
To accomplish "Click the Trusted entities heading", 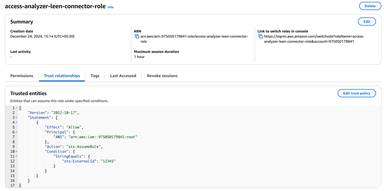I will [x=28, y=93].
